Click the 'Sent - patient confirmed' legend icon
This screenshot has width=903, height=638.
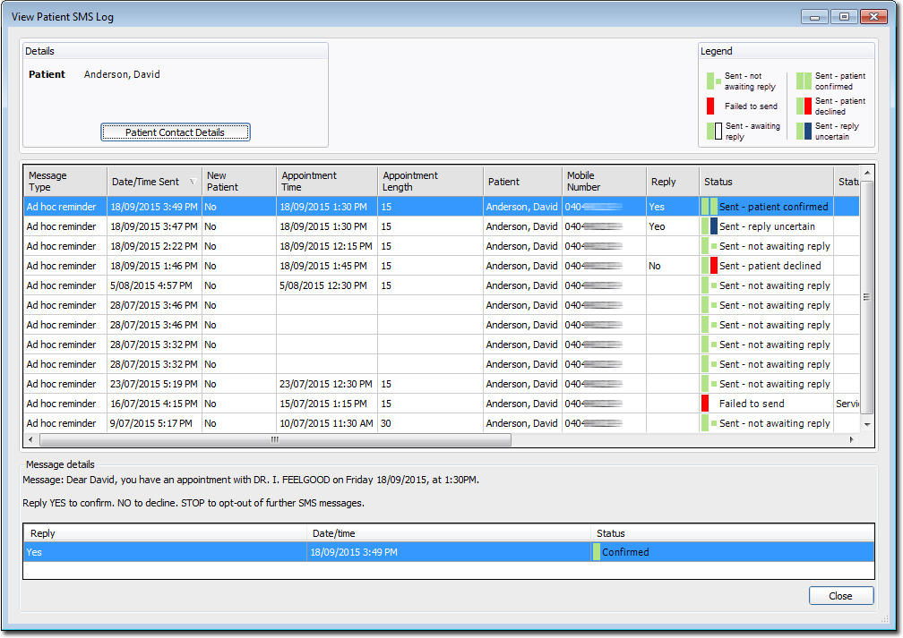(x=804, y=81)
